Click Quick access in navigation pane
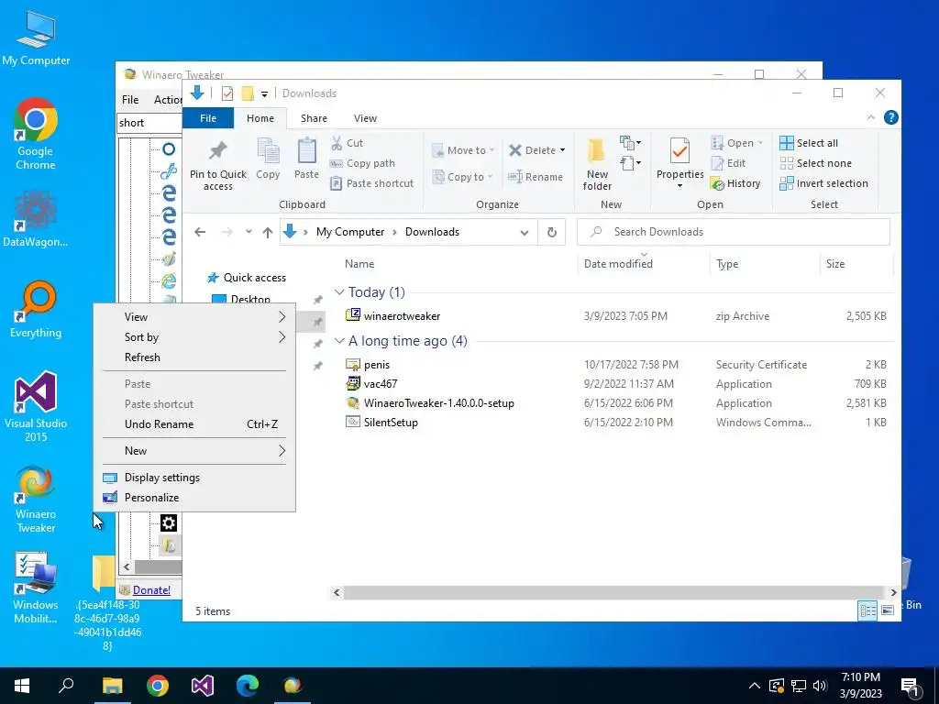 pyautogui.click(x=255, y=278)
